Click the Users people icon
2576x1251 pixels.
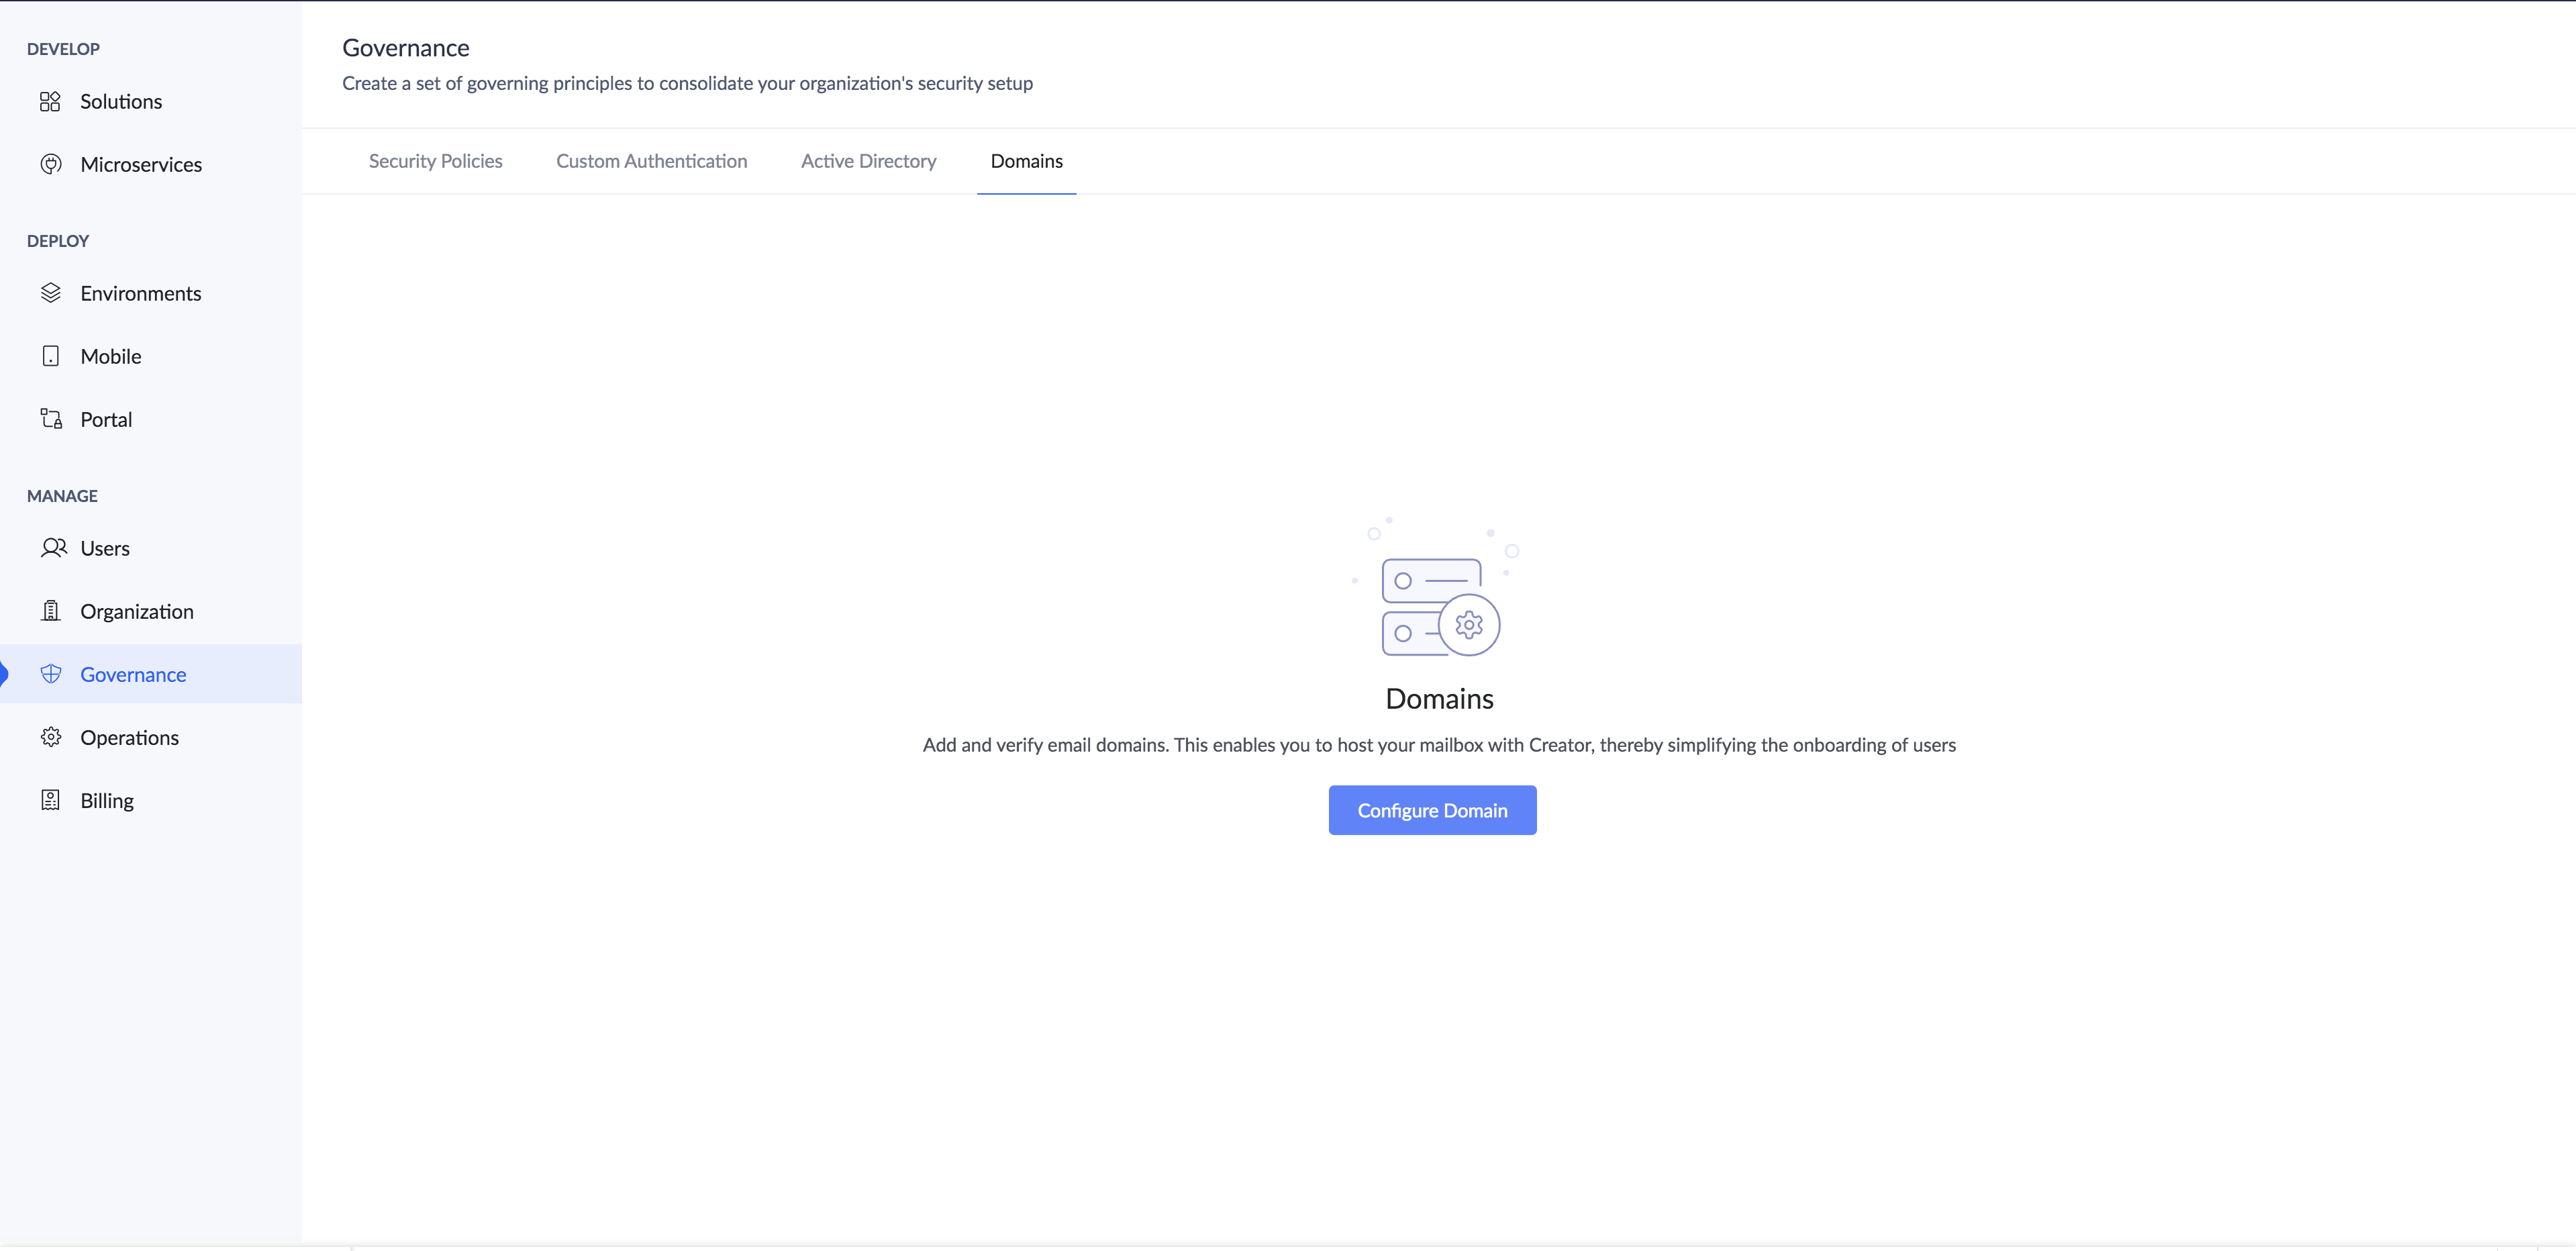tap(53, 548)
